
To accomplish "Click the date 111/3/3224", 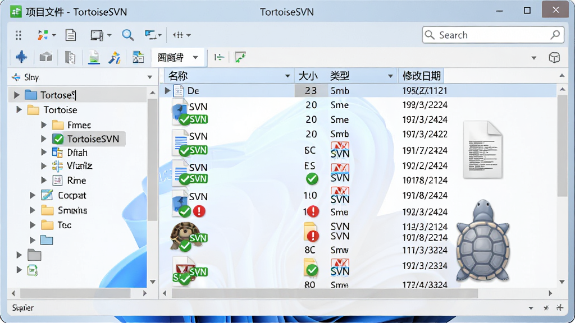I will [425, 250].
